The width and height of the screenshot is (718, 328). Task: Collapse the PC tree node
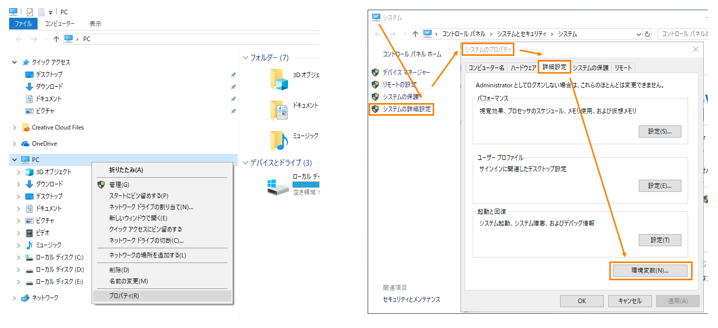14,160
